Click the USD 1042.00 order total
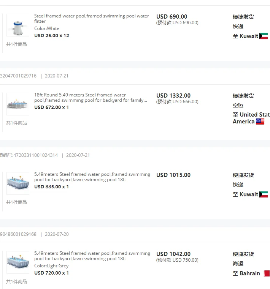This screenshot has height=289, width=270. click(173, 254)
